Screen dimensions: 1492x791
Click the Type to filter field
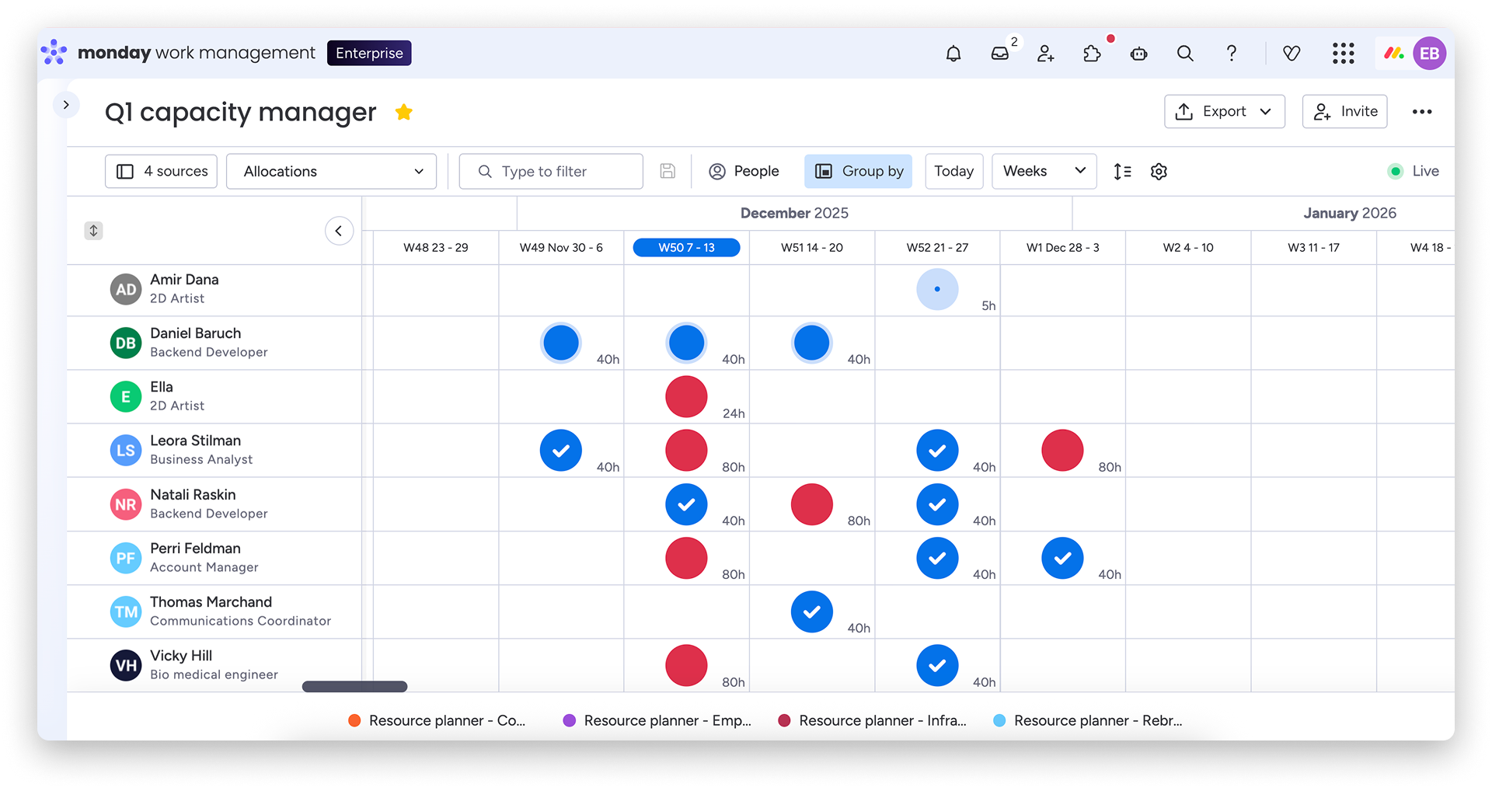tap(551, 172)
